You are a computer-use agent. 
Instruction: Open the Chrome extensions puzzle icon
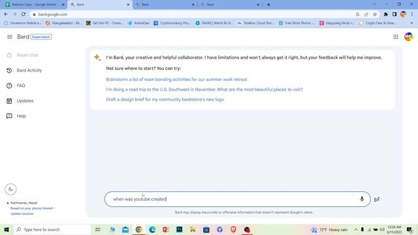click(385, 14)
